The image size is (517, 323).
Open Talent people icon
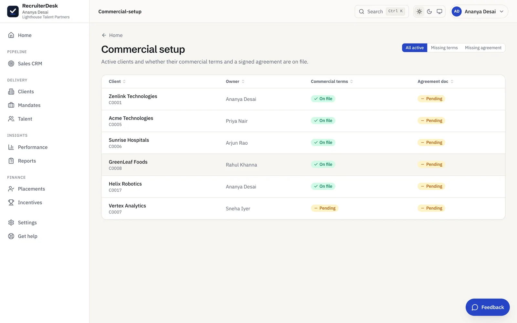pos(11,119)
